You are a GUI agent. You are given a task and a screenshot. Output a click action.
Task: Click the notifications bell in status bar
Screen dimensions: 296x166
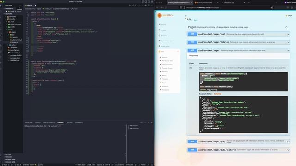point(152,165)
